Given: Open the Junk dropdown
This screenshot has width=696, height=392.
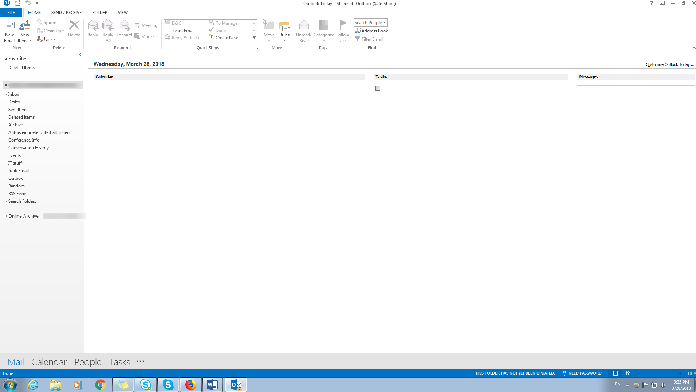Looking at the screenshot, I should (x=46, y=39).
